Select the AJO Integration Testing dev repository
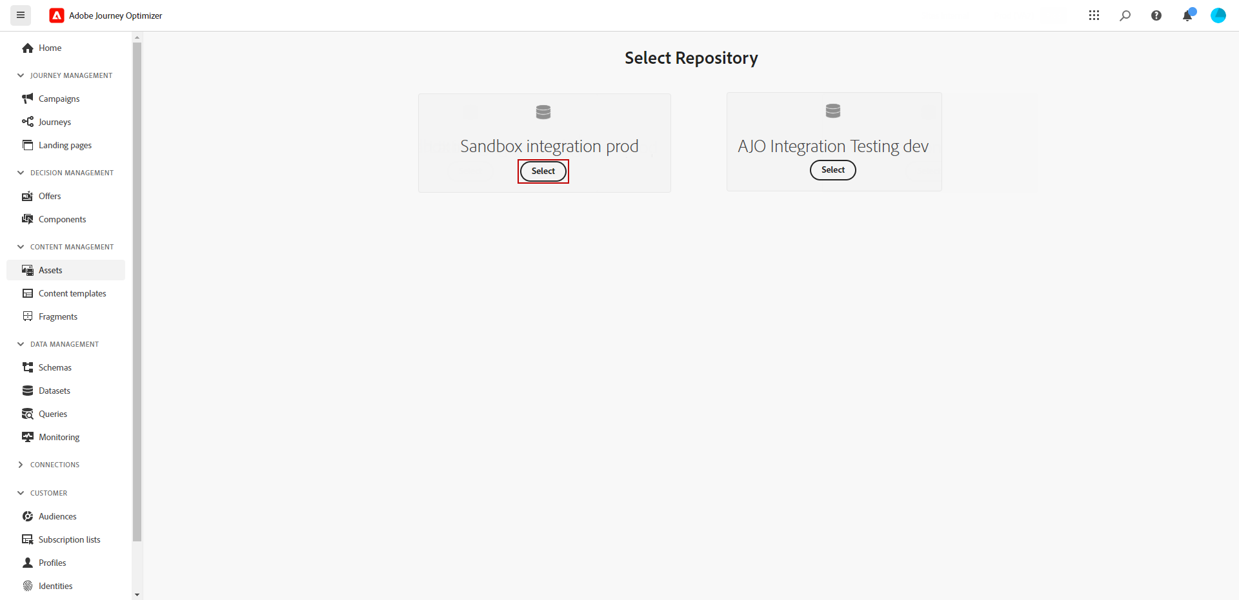This screenshot has height=600, width=1239. 832,170
